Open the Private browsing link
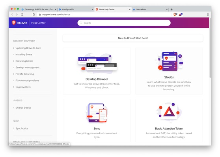The height and width of the screenshot is (157, 220). (25, 74)
